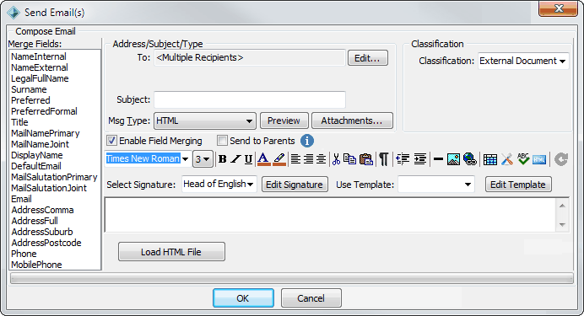This screenshot has height=316, width=584.
Task: Click the body scrollbar up arrow
Action: (x=562, y=206)
